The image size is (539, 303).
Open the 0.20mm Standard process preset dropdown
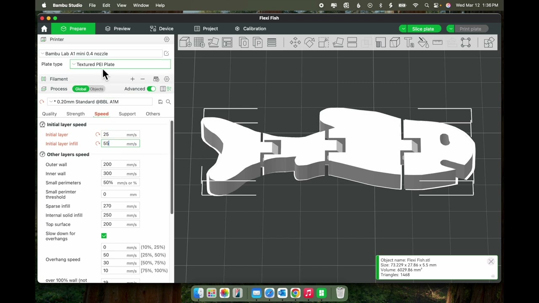point(100,102)
